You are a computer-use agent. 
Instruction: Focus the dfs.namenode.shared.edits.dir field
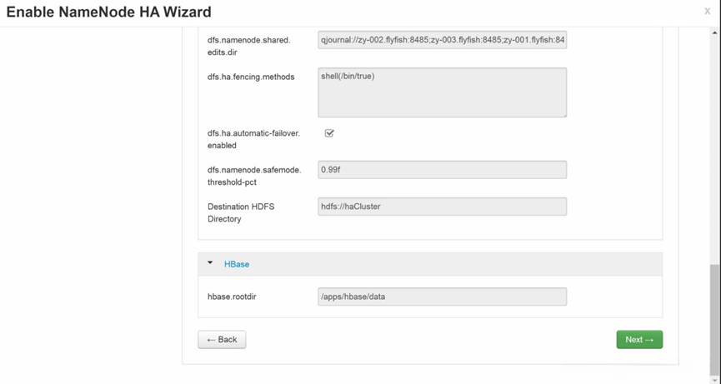(x=442, y=40)
